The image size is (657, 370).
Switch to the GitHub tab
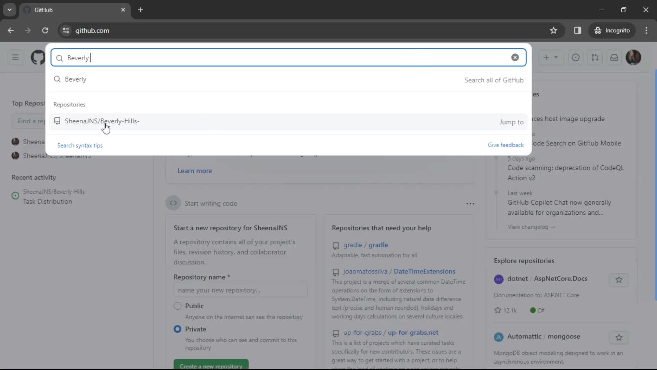74,10
